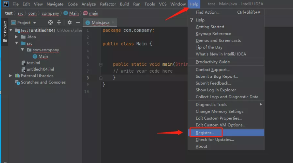Click the main method icon in breadcrumb

pos(85,13)
